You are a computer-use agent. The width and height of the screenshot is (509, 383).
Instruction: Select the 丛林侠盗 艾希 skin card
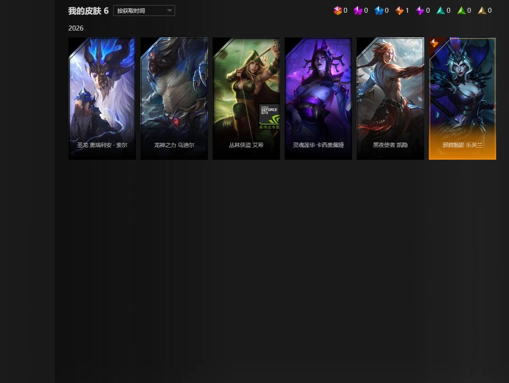(x=246, y=99)
